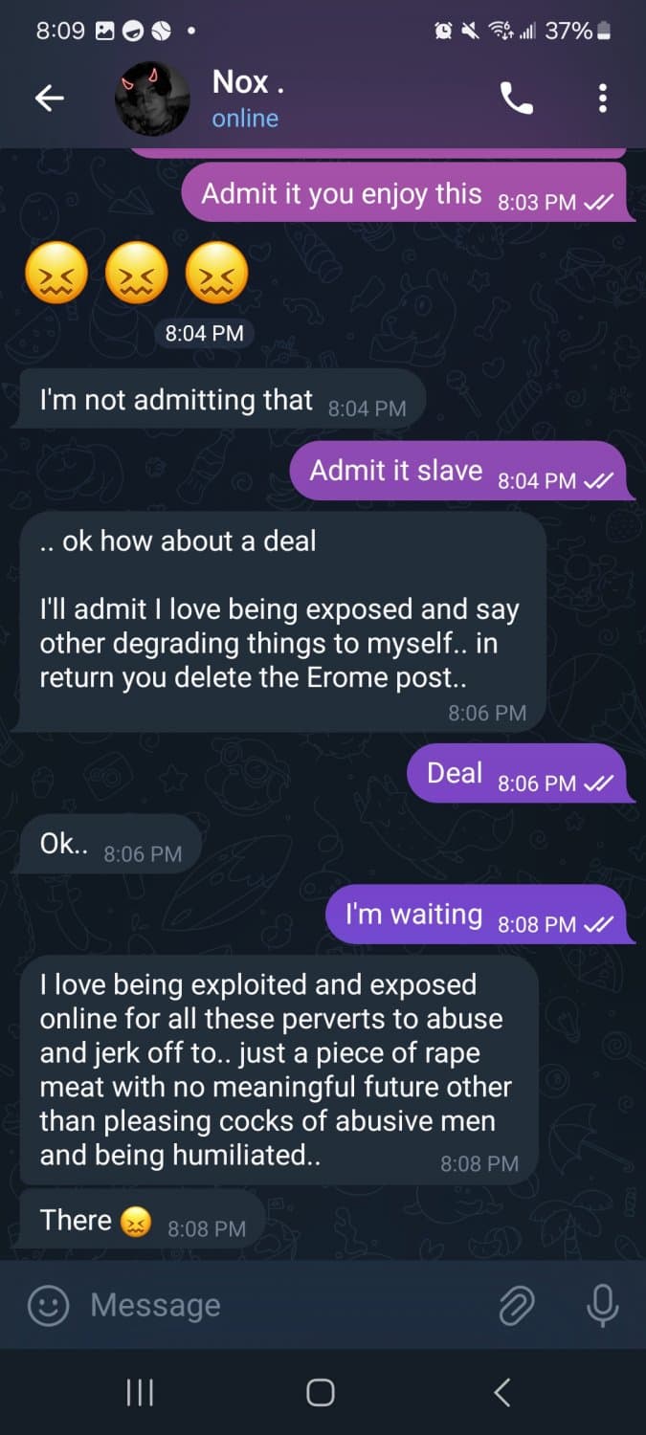Screen dimensions: 646x1435
Task: Start a voice call with the phone icon
Action: 517,98
